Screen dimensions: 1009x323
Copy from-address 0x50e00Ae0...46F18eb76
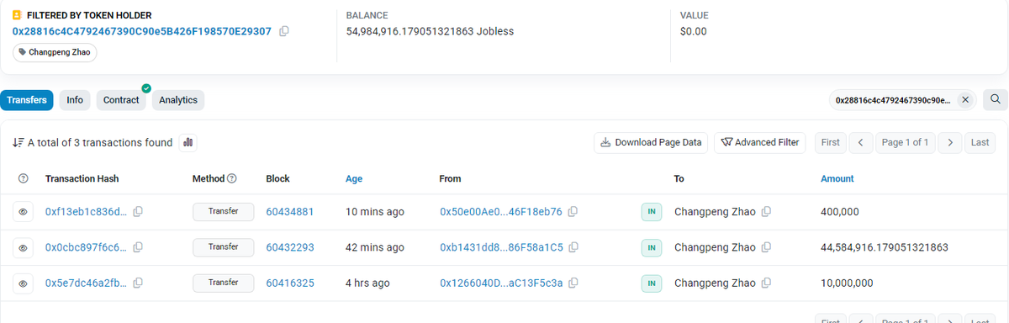tap(573, 212)
